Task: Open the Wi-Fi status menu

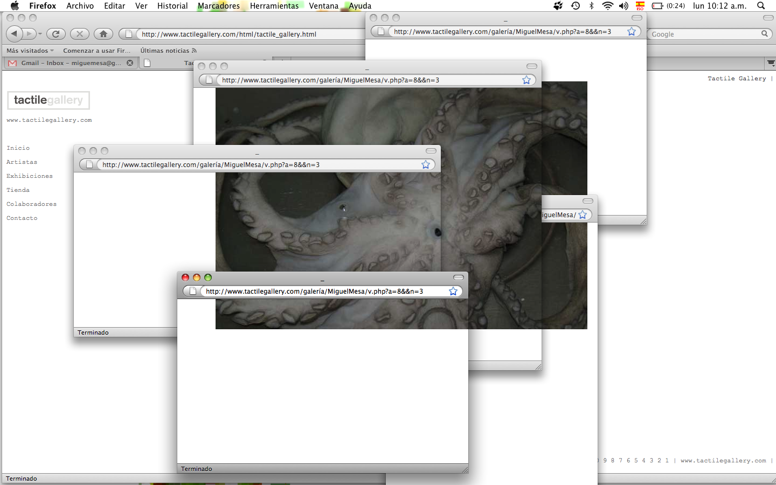Action: click(x=607, y=6)
